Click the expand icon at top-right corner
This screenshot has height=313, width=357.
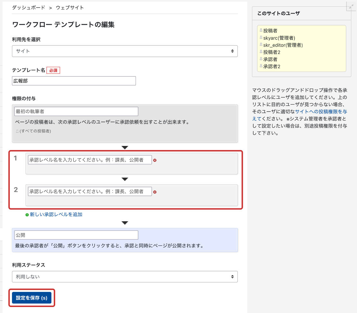tap(351, 6)
